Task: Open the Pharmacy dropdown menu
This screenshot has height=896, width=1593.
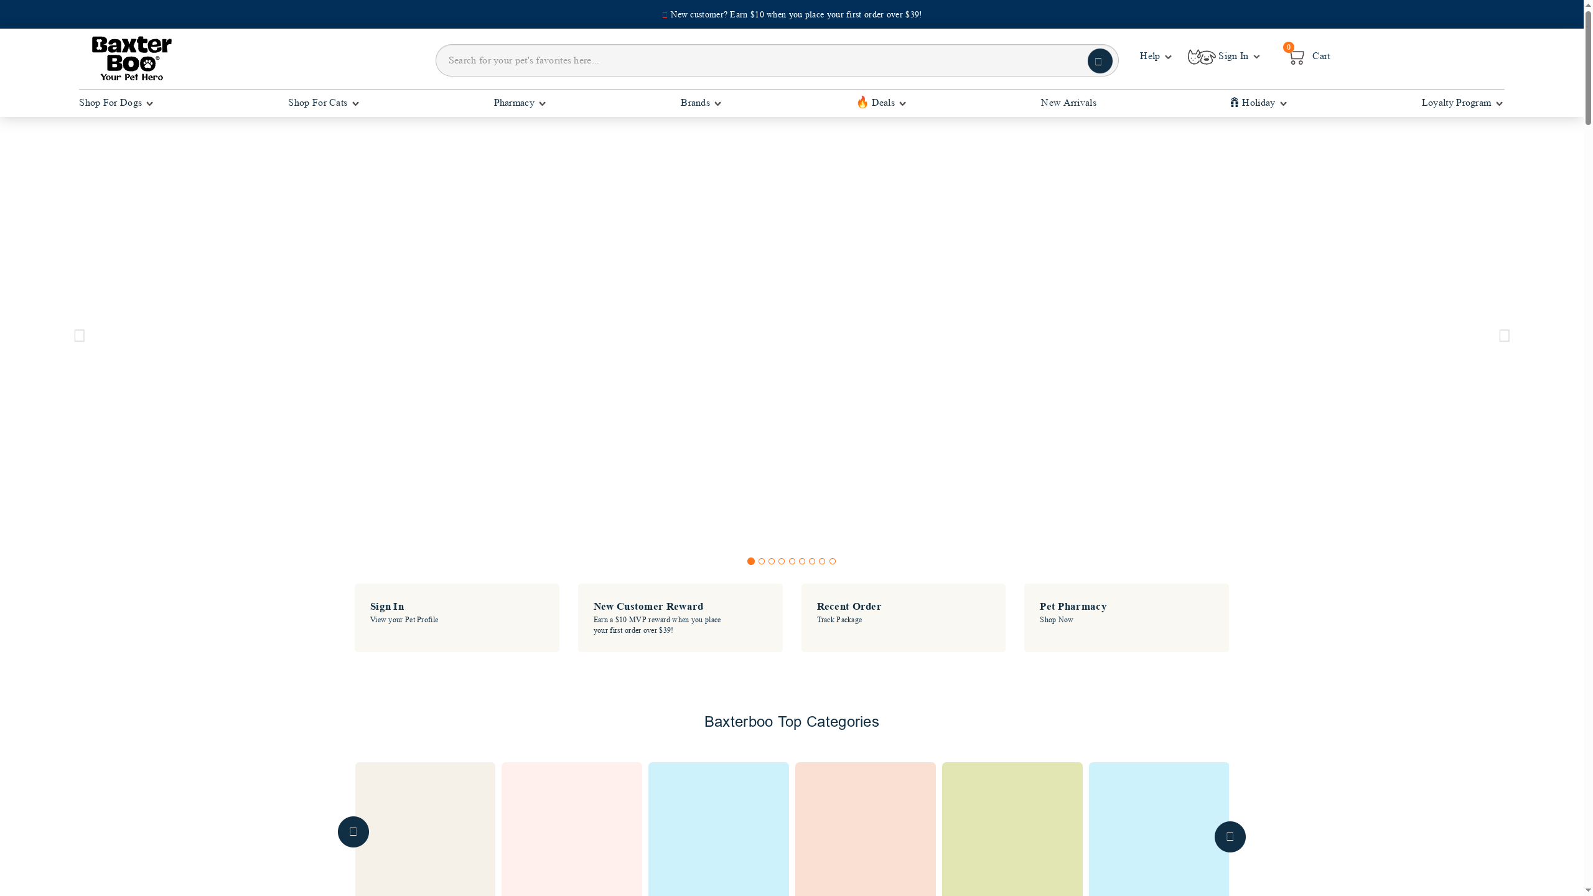Action: pyautogui.click(x=519, y=103)
